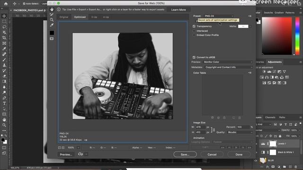303x170 pixels.
Task: Click the info tip icon in Save for Web
Action: click(x=59, y=9)
